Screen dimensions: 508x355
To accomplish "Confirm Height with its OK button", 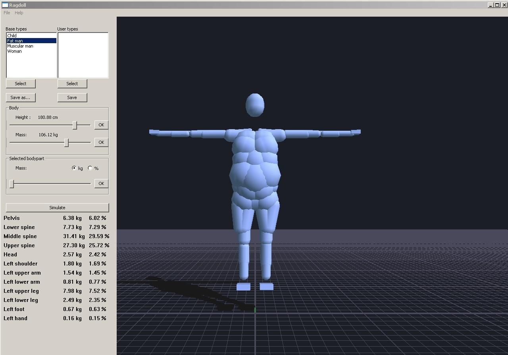I will (101, 125).
